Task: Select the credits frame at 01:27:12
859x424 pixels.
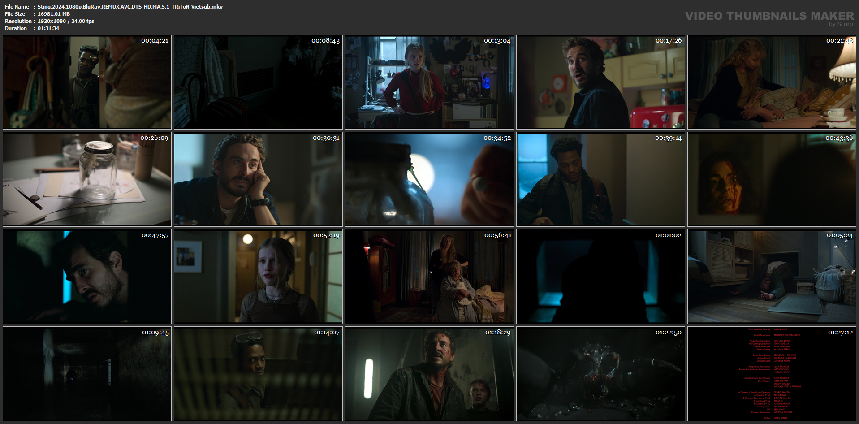Action: 772,374
